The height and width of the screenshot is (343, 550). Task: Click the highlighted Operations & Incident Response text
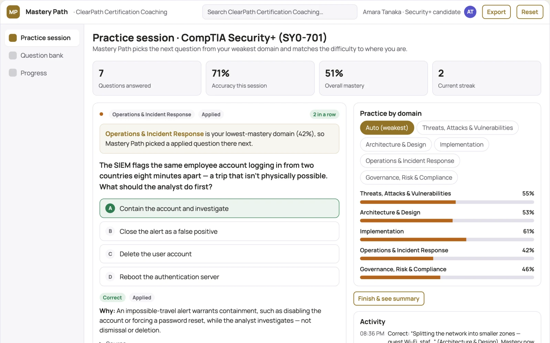(154, 134)
